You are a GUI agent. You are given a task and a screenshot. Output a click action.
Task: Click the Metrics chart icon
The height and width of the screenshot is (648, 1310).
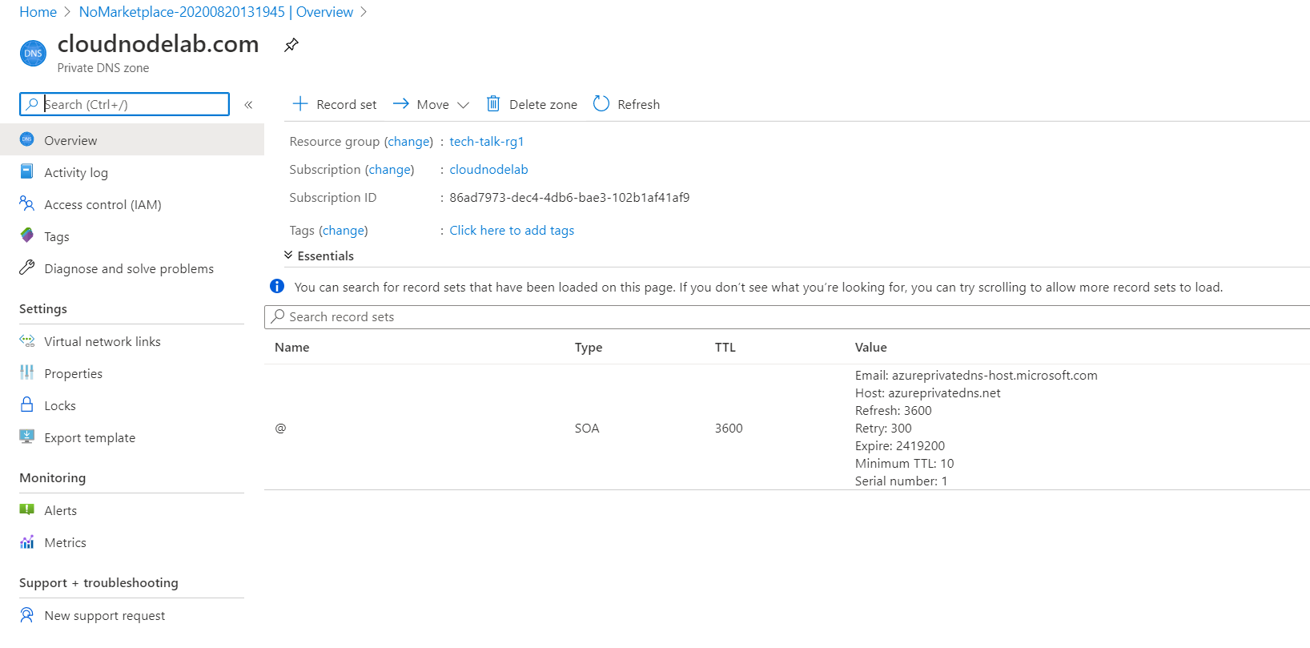point(26,541)
